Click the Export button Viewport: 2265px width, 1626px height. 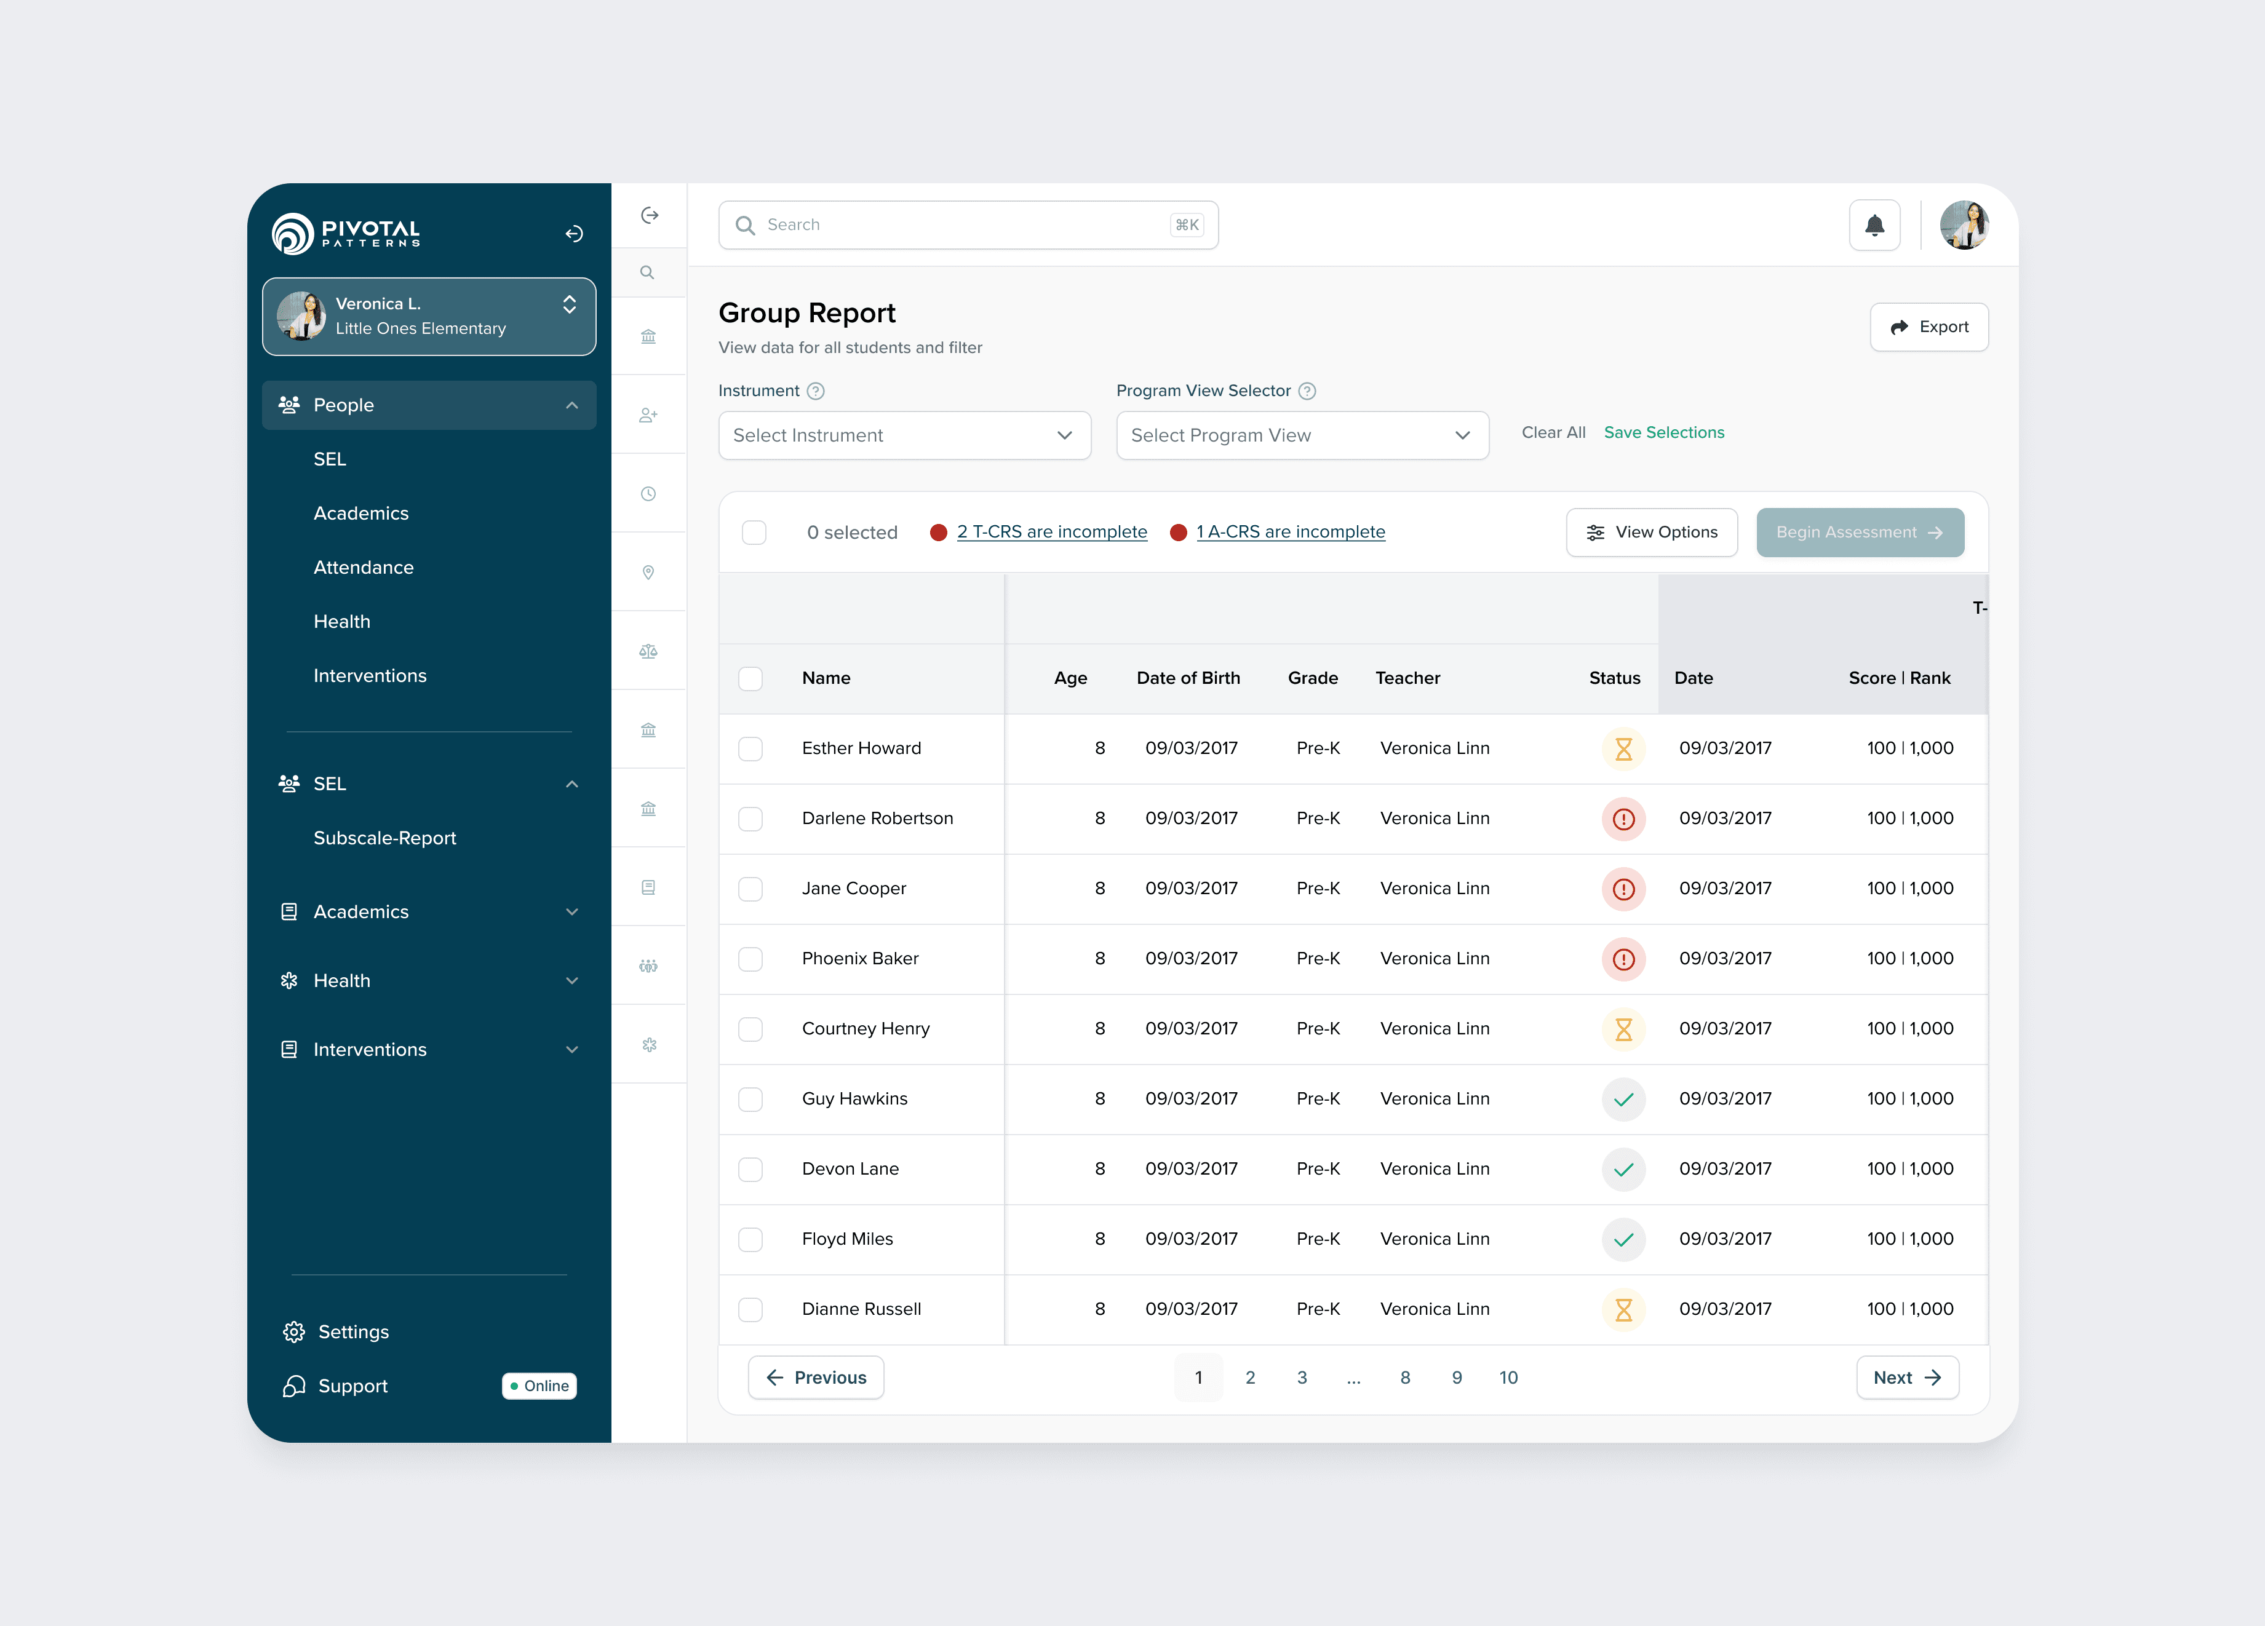click(x=1929, y=327)
